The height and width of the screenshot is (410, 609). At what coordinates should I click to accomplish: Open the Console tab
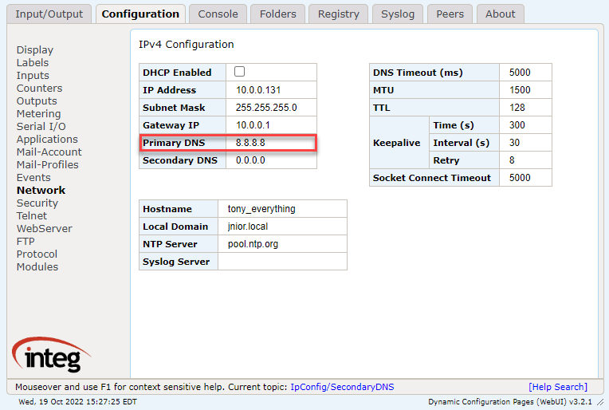click(218, 14)
